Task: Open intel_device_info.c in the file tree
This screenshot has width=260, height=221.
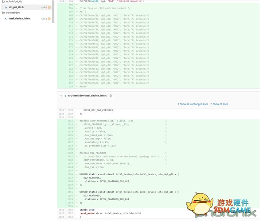Action: pyautogui.click(x=19, y=19)
